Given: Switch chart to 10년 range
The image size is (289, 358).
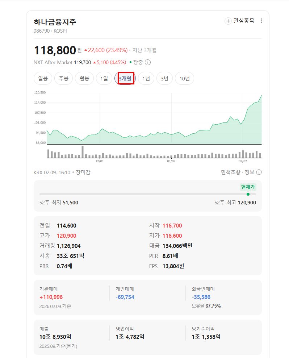Looking at the screenshot, I should pos(184,79).
